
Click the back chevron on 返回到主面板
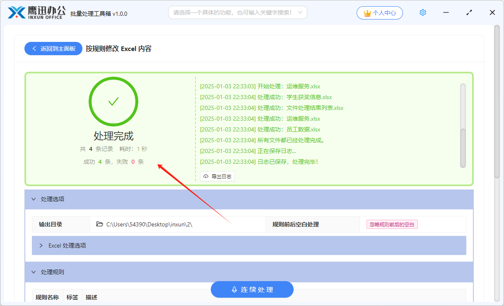coord(34,49)
